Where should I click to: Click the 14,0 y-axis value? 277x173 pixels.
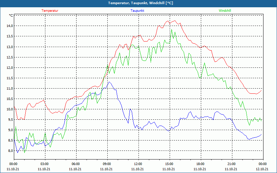click(10, 26)
